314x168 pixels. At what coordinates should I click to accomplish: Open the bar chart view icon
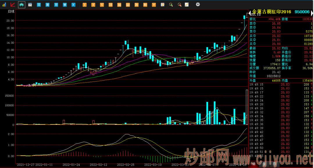[x=4, y=5]
